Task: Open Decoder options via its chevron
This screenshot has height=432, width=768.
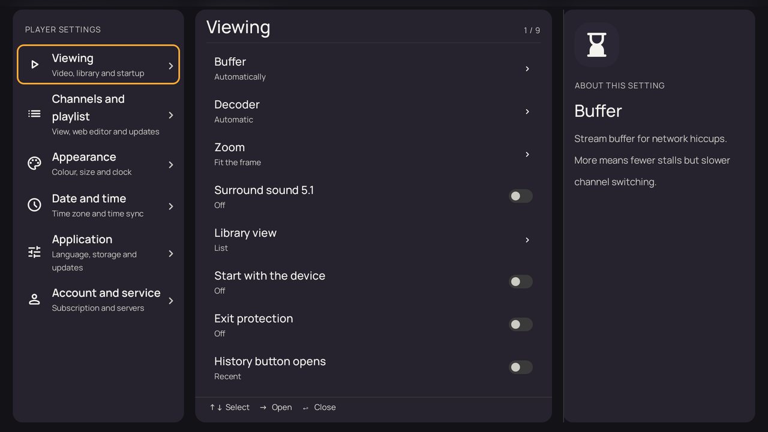Action: click(x=527, y=112)
